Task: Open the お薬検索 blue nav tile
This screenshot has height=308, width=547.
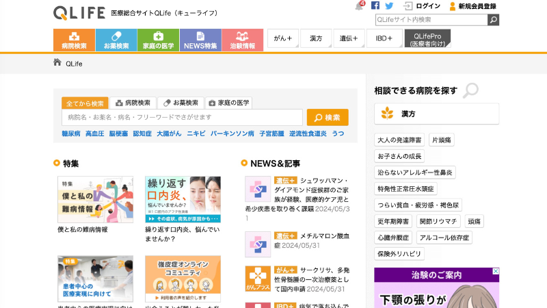Action: coord(116,40)
